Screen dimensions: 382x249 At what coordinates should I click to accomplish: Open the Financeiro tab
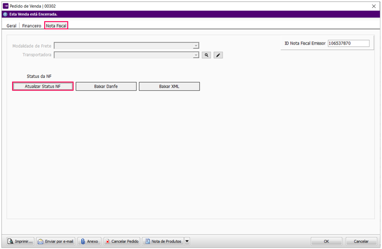tap(32, 26)
